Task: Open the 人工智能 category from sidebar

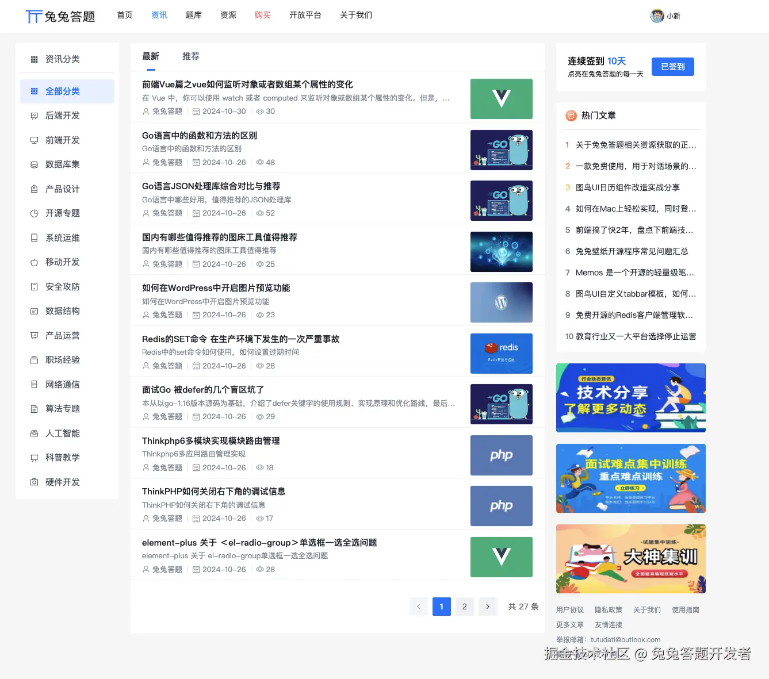Action: [x=33, y=433]
